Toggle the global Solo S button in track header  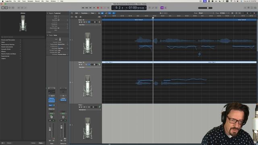pos(81,17)
